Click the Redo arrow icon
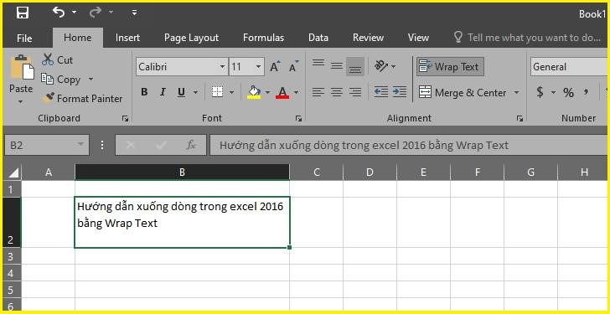Screen dimensions: 610x314 click(x=96, y=13)
